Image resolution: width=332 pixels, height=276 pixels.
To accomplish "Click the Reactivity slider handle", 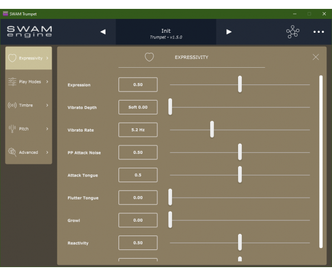I will click(x=240, y=243).
